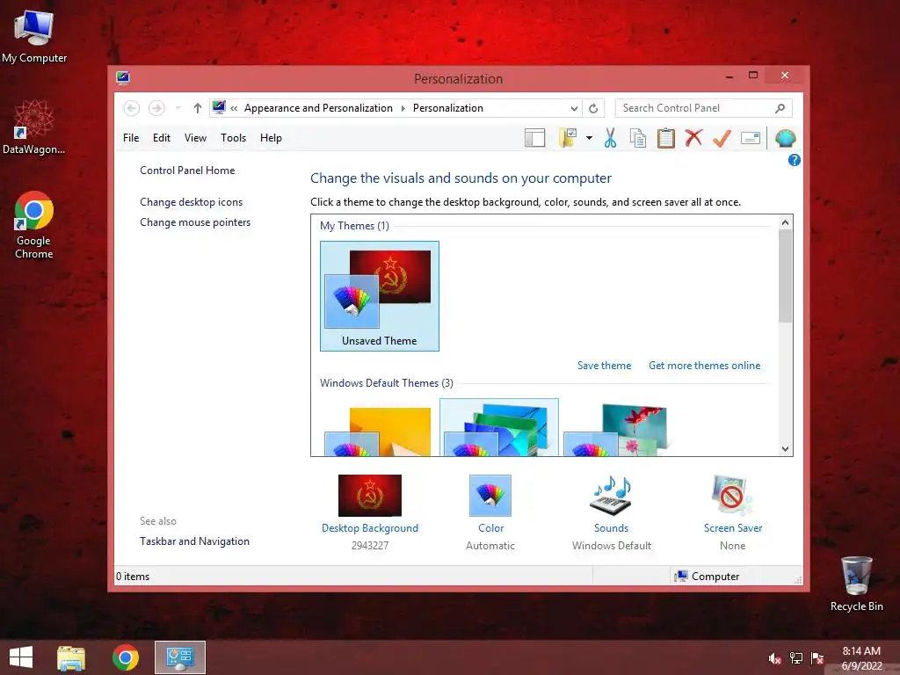Click the 'My Themes (1)' section heading
Viewport: 900px width, 675px height.
354,226
